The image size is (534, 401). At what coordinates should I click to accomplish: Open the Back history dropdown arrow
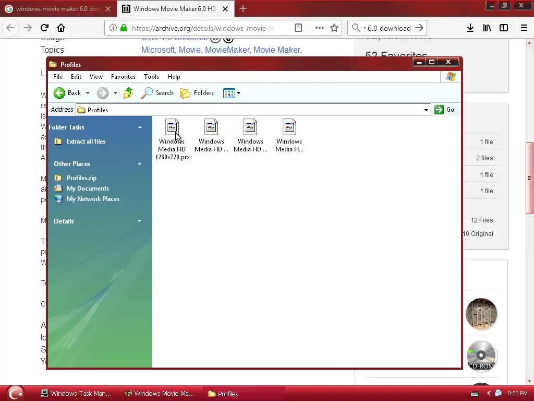click(88, 93)
